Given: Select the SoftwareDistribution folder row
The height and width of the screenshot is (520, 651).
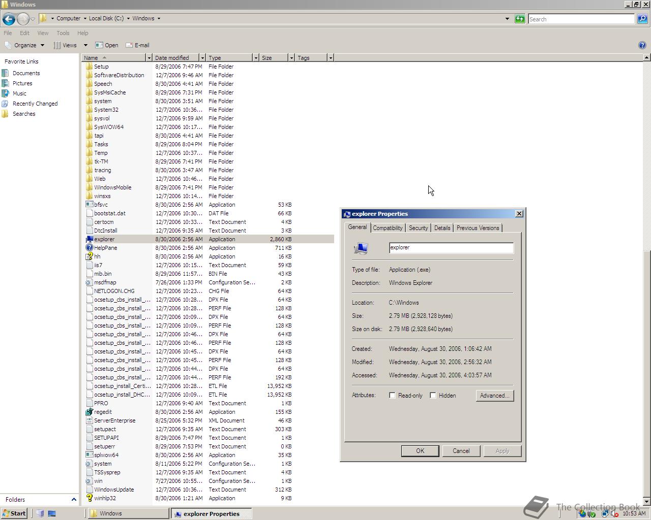Looking at the screenshot, I should click(210, 75).
